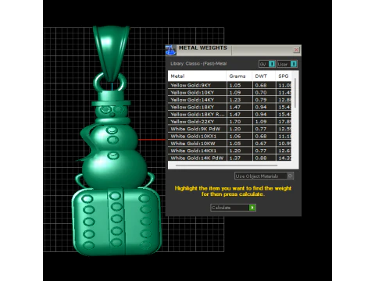375x281 pixels.
Task: Select the Yellow Gold:22KY row
Action: tap(230, 122)
